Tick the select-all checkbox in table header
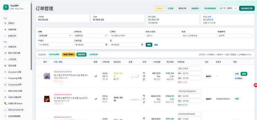 coord(39,62)
